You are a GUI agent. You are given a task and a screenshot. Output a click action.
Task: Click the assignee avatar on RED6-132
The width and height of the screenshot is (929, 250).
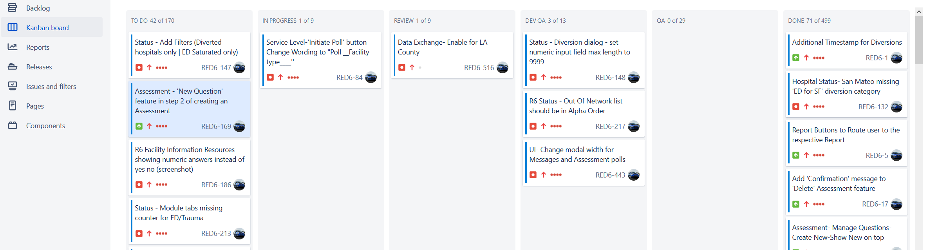(x=896, y=107)
